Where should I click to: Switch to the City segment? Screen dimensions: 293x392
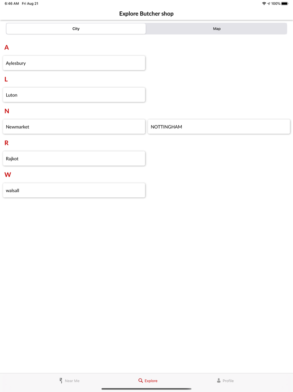tap(76, 29)
